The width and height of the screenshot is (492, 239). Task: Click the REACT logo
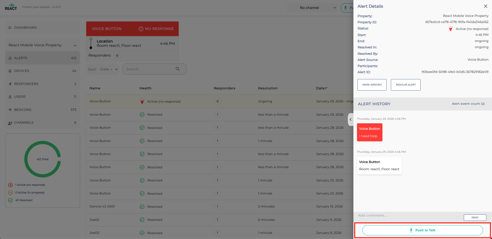(x=11, y=7)
